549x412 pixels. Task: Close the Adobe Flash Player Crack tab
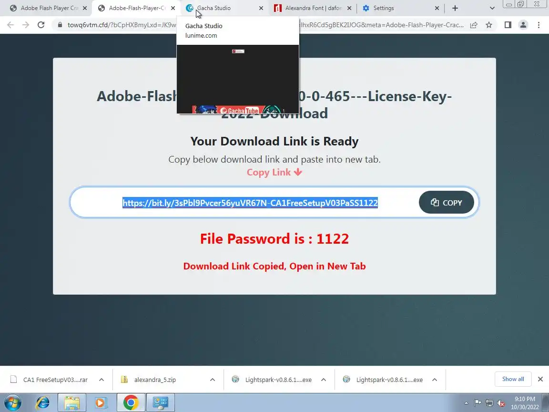point(85,8)
